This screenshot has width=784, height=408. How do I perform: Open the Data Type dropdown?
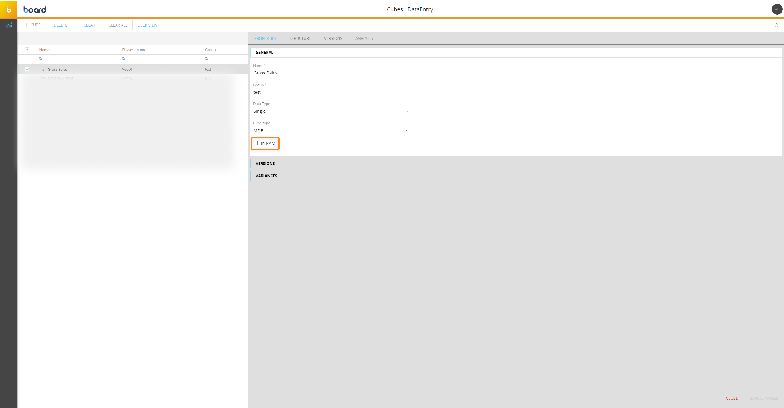[331, 111]
